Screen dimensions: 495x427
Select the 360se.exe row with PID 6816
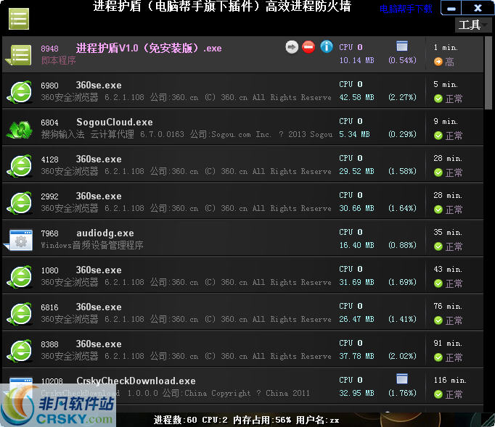tap(242, 313)
